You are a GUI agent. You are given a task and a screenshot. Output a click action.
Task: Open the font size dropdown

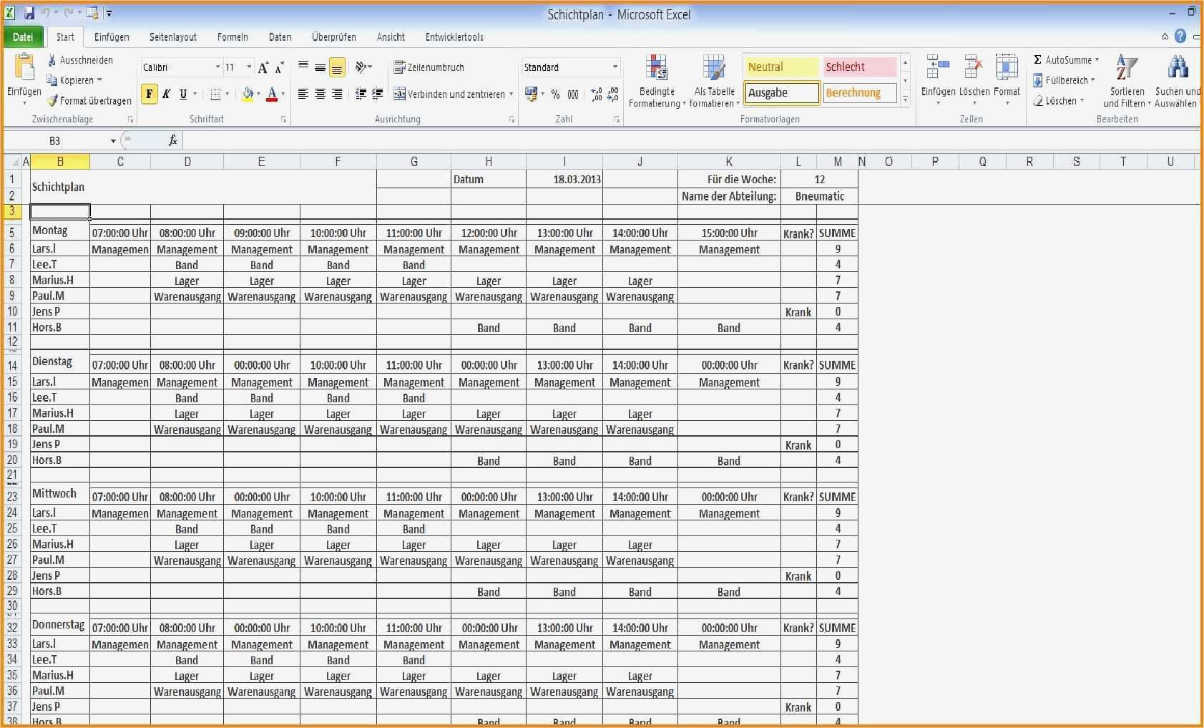pyautogui.click(x=249, y=67)
